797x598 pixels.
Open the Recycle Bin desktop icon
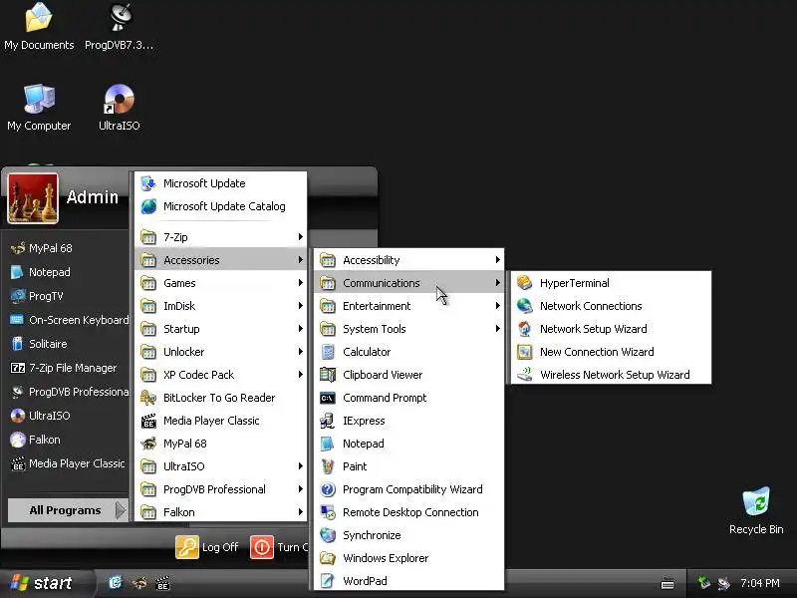(x=756, y=510)
